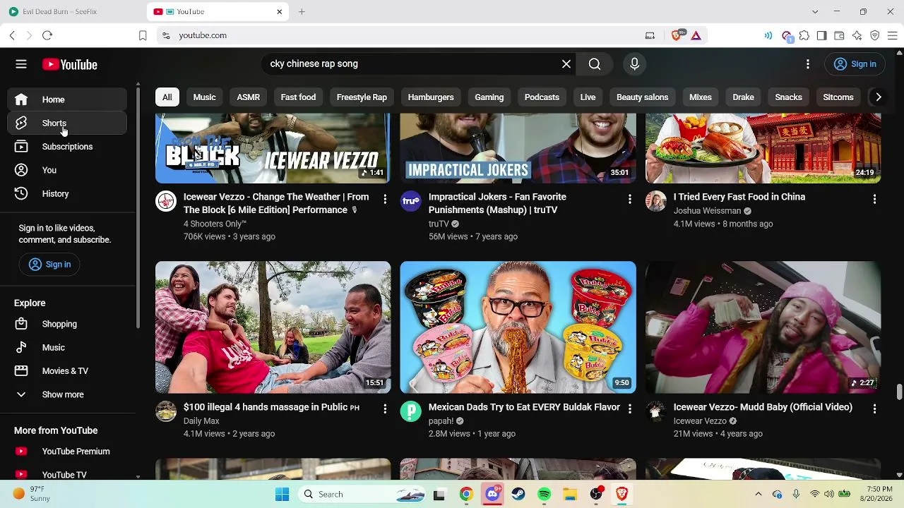The width and height of the screenshot is (904, 508).
Task: Reload the YouTube page
Action: [x=47, y=35]
